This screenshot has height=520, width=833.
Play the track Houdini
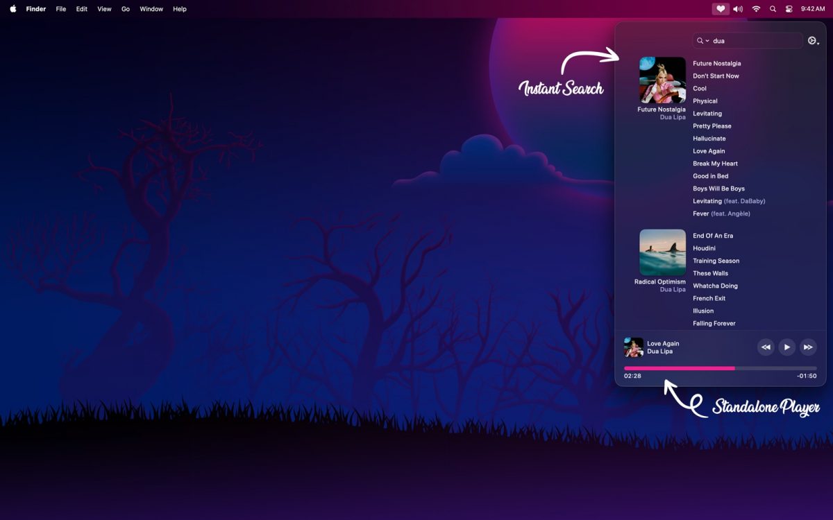click(x=704, y=248)
